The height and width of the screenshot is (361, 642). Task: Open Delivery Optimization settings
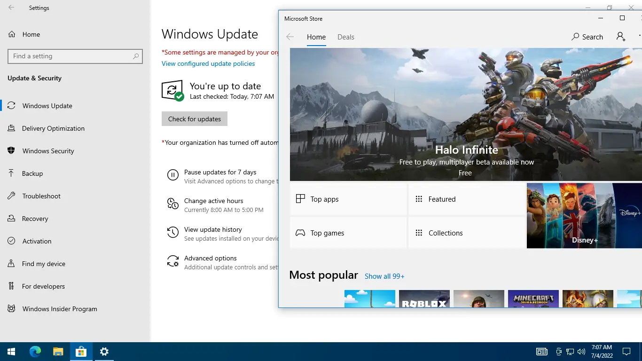pyautogui.click(x=75, y=128)
